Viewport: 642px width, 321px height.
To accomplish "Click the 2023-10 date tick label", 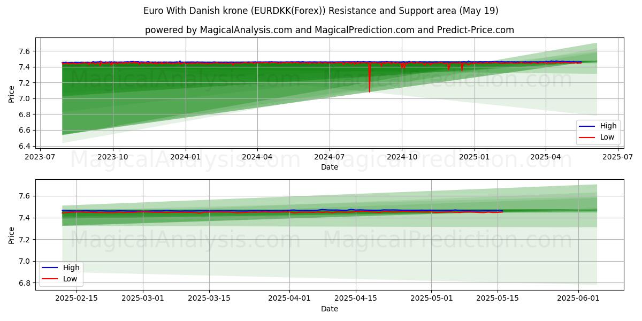I will pos(113,157).
